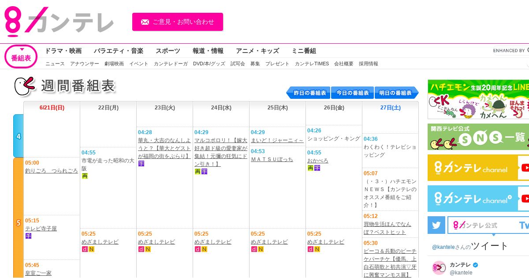Image resolution: width=529 pixels, height=278 pixels.
Task: Click the bird mascot icon beside 週間番組表
Action: coord(24,86)
